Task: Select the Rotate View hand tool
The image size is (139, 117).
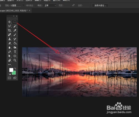Action: point(9,60)
